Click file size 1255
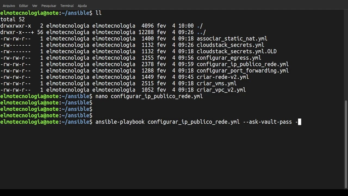Screen dimensions: 348x196 pos(148,58)
